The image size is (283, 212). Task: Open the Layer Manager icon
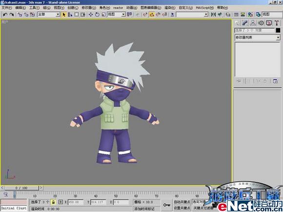(x=228, y=15)
